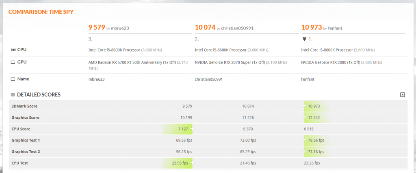
Task: Click the Name row monitor icon
Action: 13,79
